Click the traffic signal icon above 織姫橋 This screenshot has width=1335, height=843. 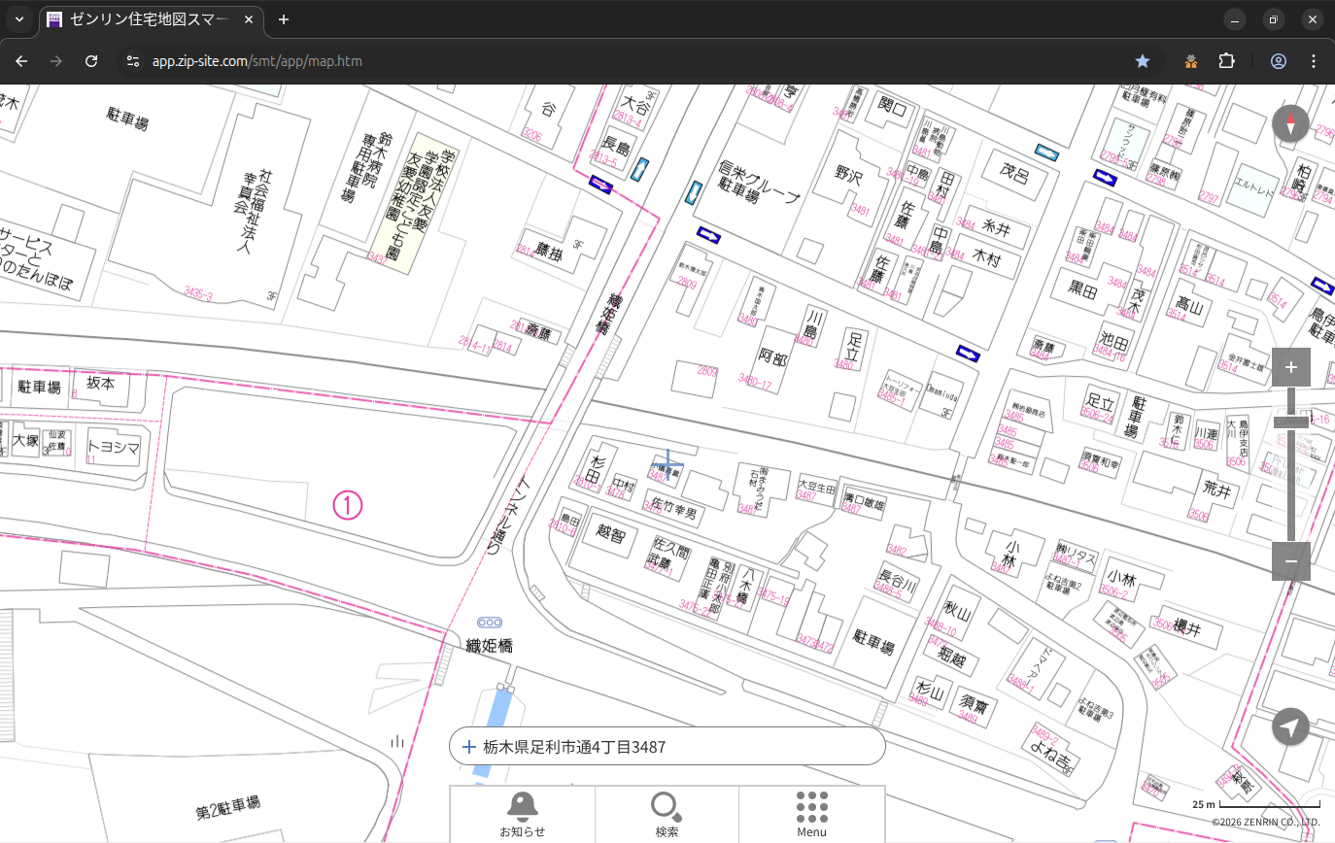490,622
